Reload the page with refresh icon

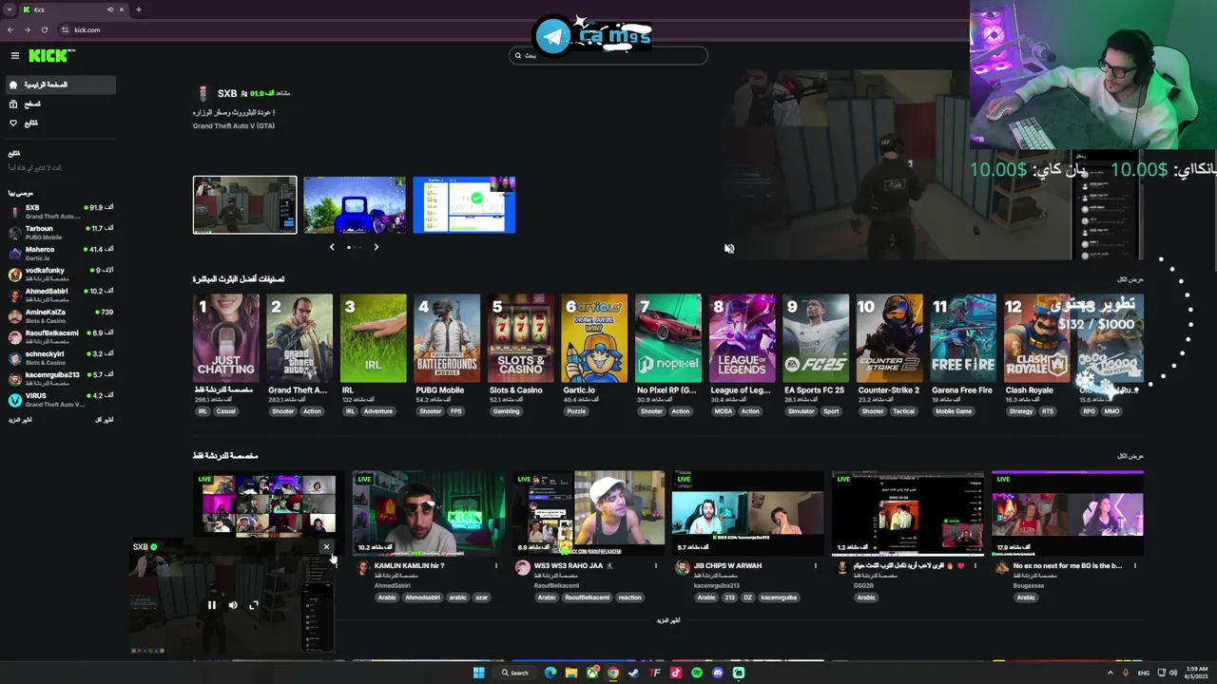point(44,29)
